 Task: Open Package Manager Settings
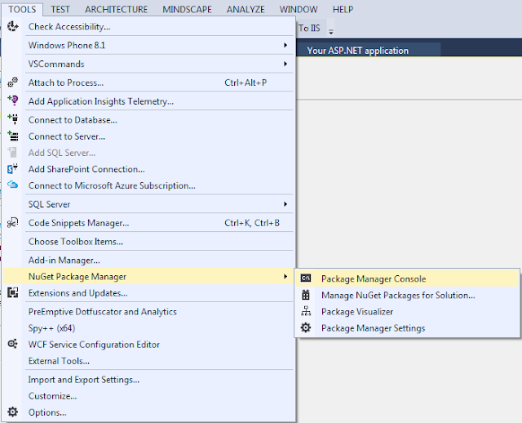408,328
